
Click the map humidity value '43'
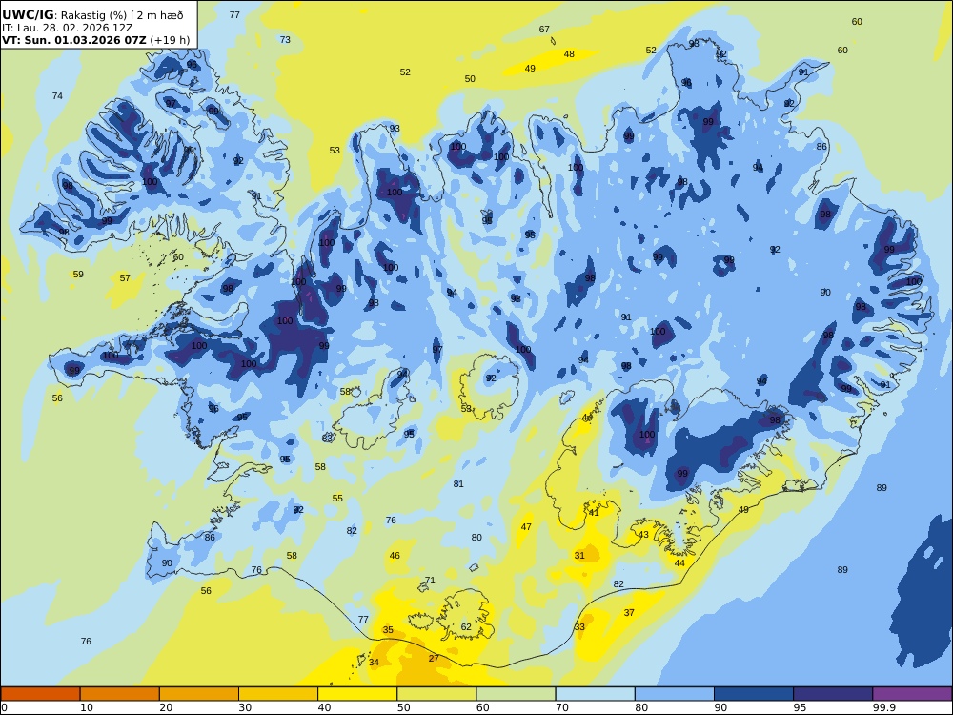[643, 535]
